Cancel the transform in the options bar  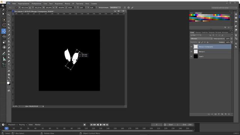pos(128,7)
